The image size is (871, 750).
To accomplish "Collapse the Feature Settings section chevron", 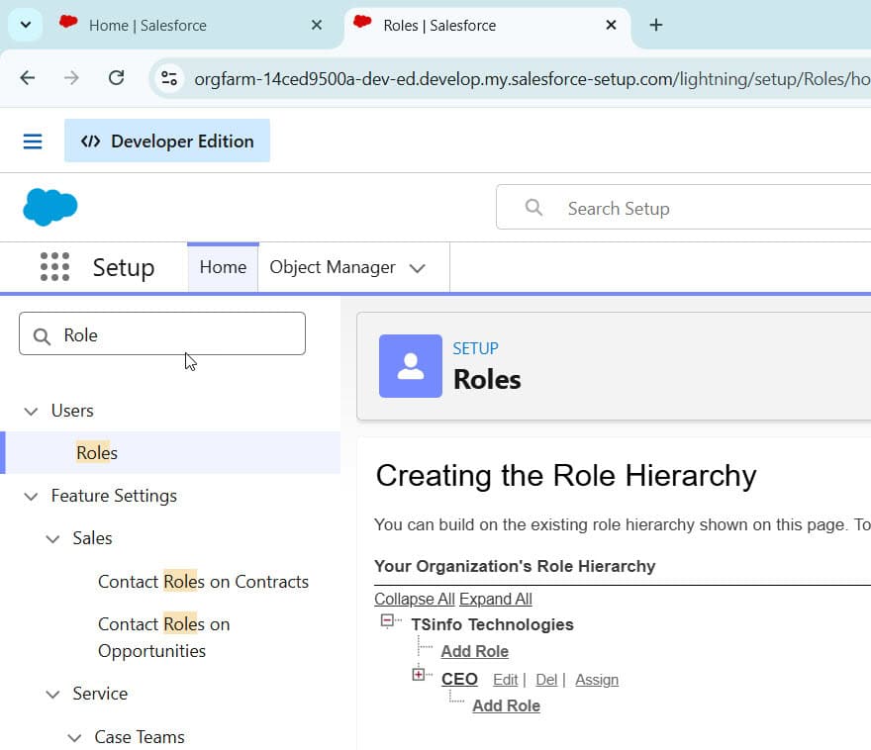I will (31, 497).
